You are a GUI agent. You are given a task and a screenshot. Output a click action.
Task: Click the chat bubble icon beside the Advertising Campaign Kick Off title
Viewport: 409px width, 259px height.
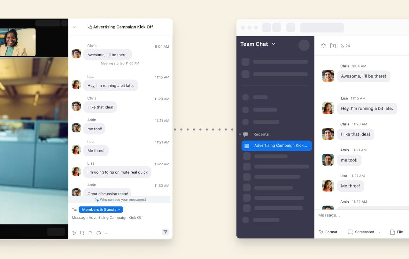[x=90, y=27]
